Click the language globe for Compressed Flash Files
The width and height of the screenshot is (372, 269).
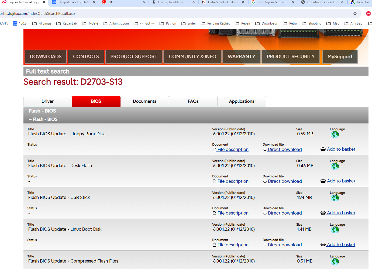pos(335,262)
